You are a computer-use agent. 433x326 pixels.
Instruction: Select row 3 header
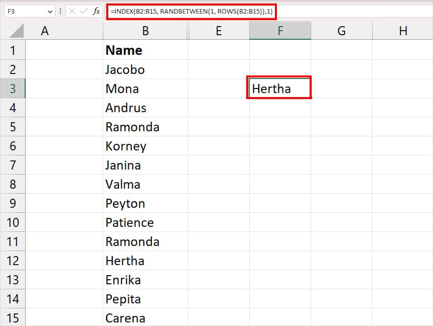pyautogui.click(x=13, y=89)
